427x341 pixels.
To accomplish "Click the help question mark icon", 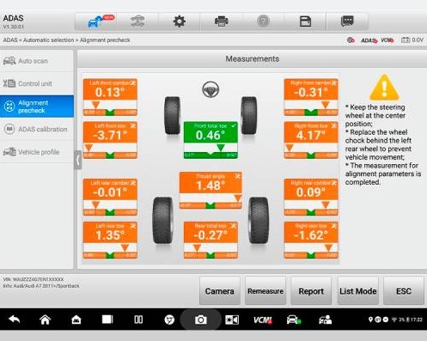I will (263, 21).
